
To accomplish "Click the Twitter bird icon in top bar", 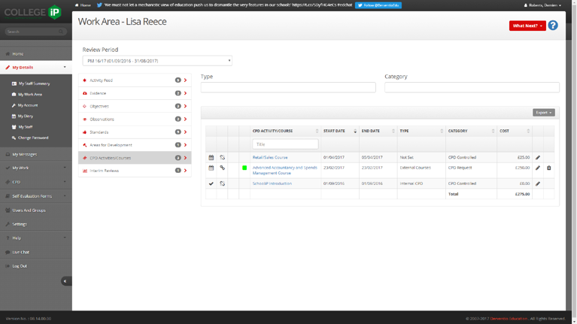I will click(99, 5).
